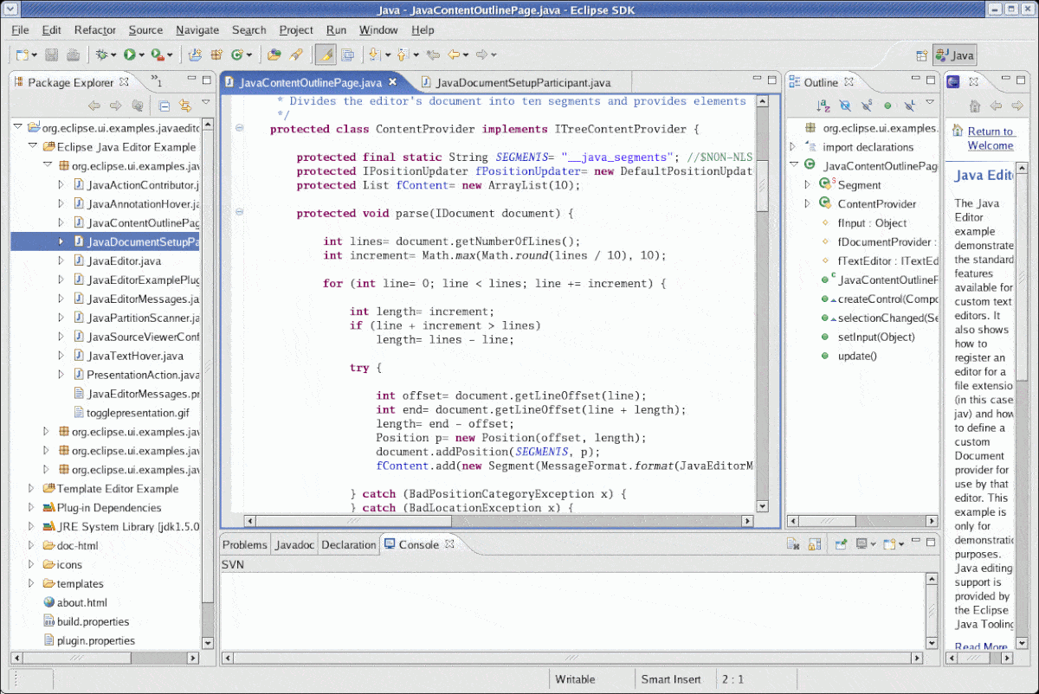Click the Open Type folder icon

[x=274, y=55]
